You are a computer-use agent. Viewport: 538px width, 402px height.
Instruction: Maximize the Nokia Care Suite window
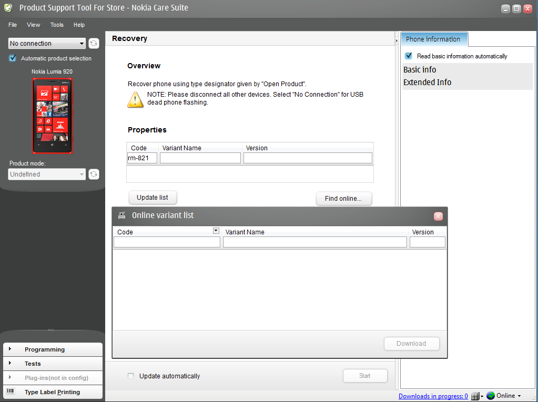pos(517,8)
